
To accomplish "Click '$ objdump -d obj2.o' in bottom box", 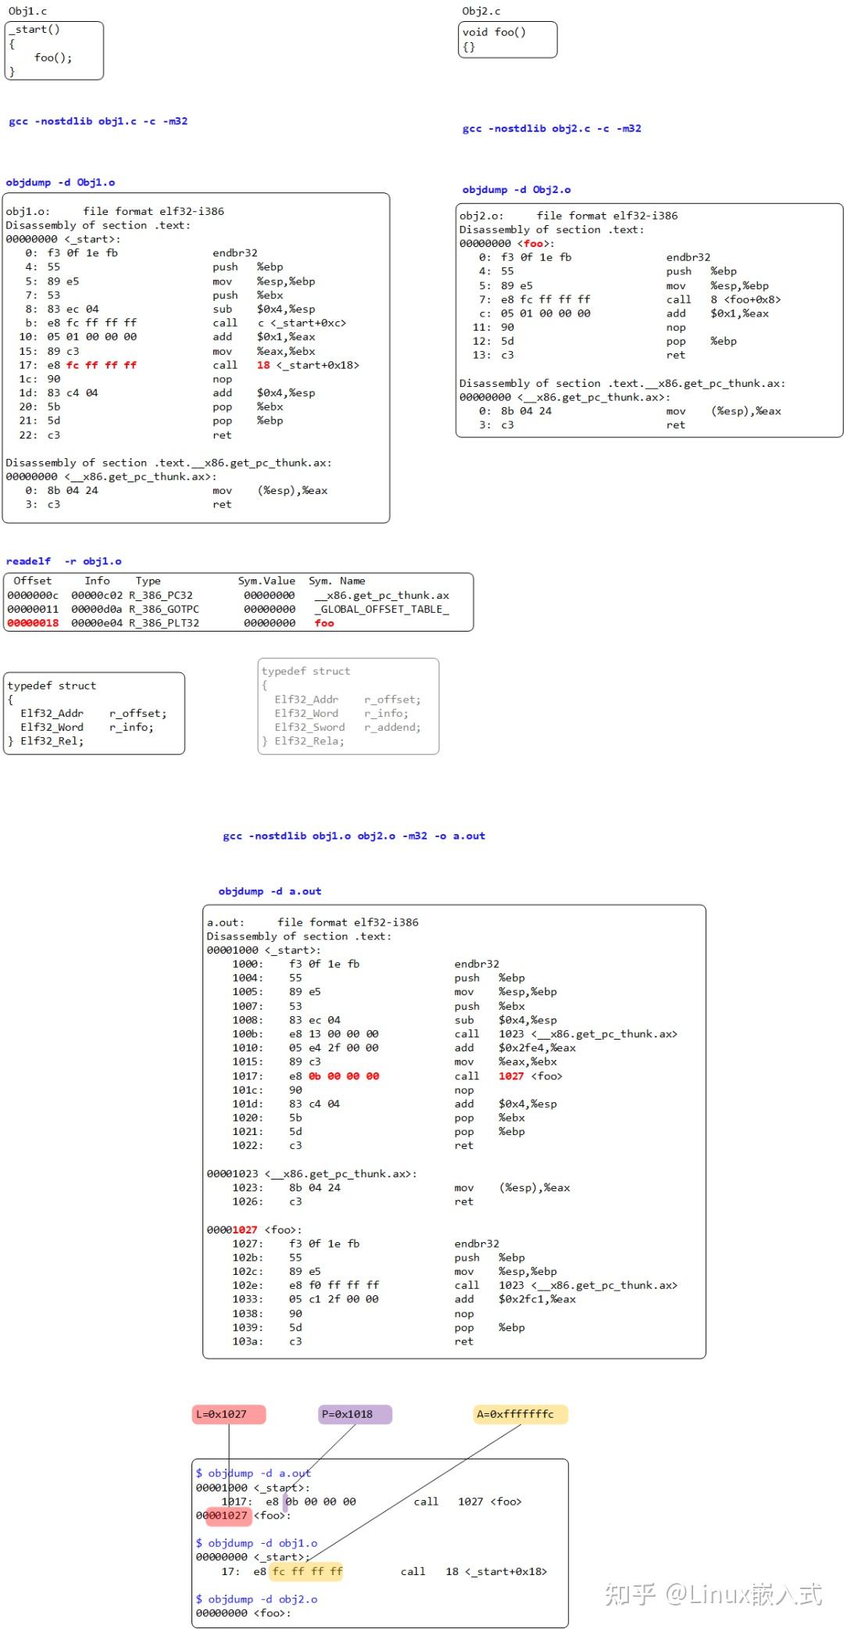I will [256, 1599].
